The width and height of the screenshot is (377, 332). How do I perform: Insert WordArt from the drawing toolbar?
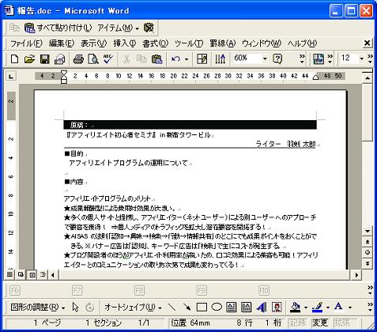click(262, 307)
